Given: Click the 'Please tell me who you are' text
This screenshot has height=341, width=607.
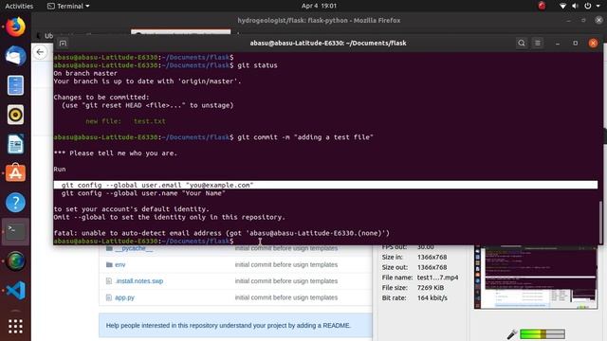Looking at the screenshot, I should 116,153.
